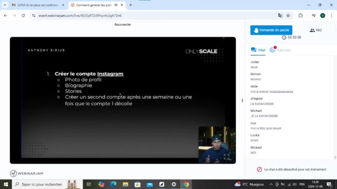Open the notification center icon

330,184
